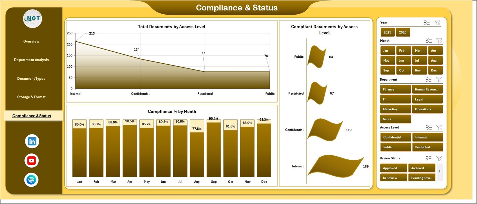Toggle multi-select for Review Status slicer
This screenshot has width=477, height=204.
(429, 158)
